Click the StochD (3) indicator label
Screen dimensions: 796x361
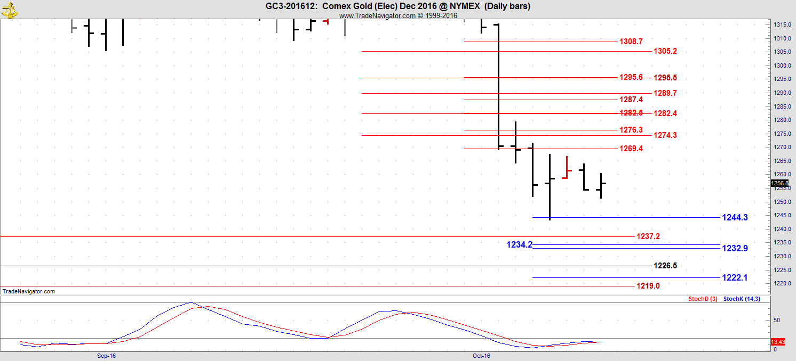[x=703, y=299]
